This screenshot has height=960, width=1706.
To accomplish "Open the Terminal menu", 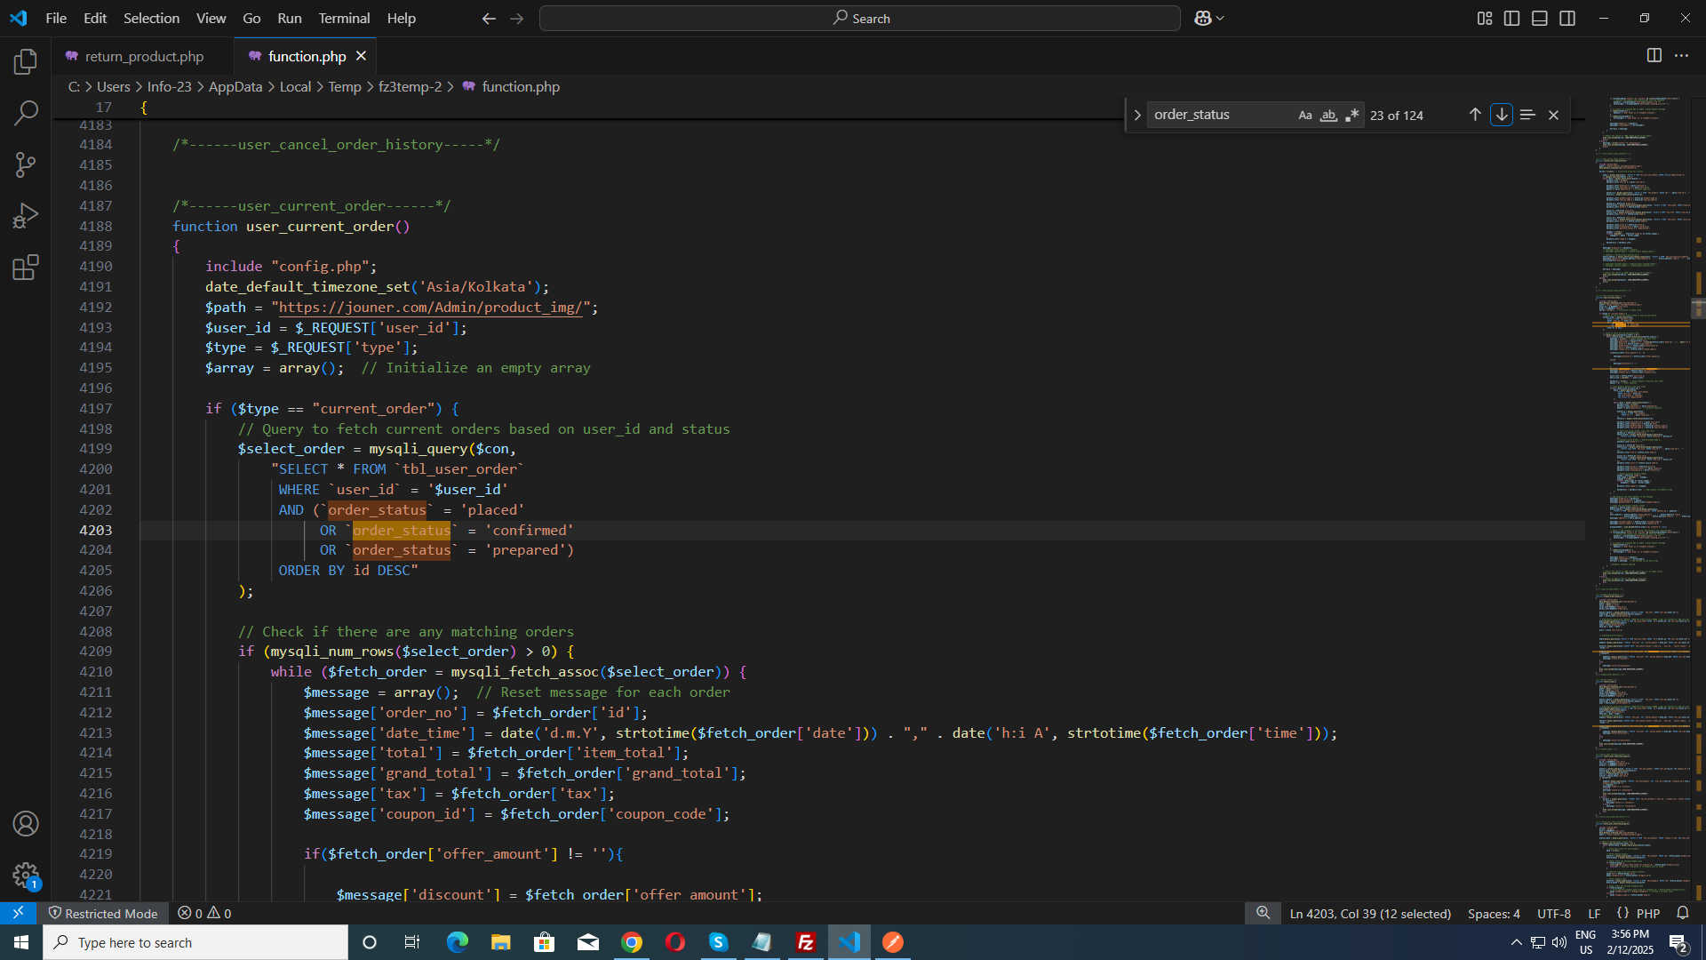I will point(344,18).
